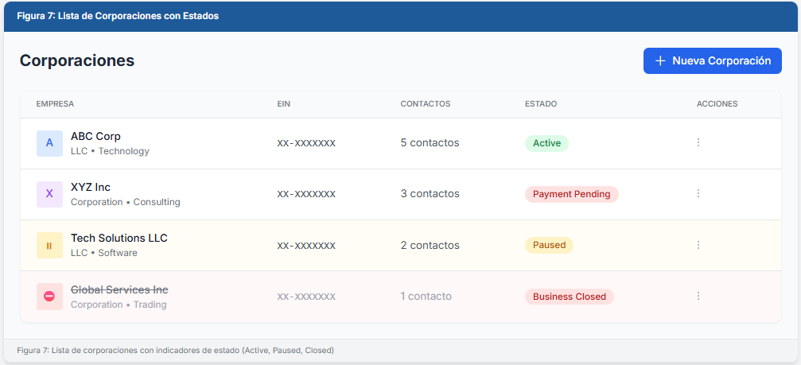This screenshot has width=801, height=365.
Task: Click the ABC Corp 'A' avatar icon
Action: pyautogui.click(x=49, y=143)
